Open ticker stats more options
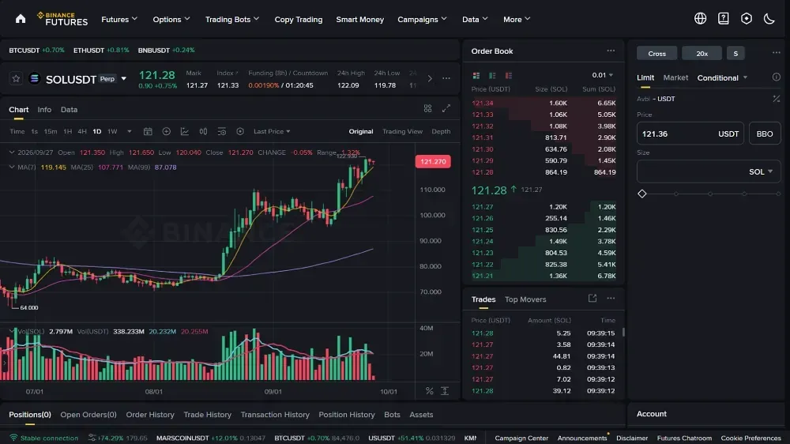Viewport: 790px width, 444px height. point(446,79)
